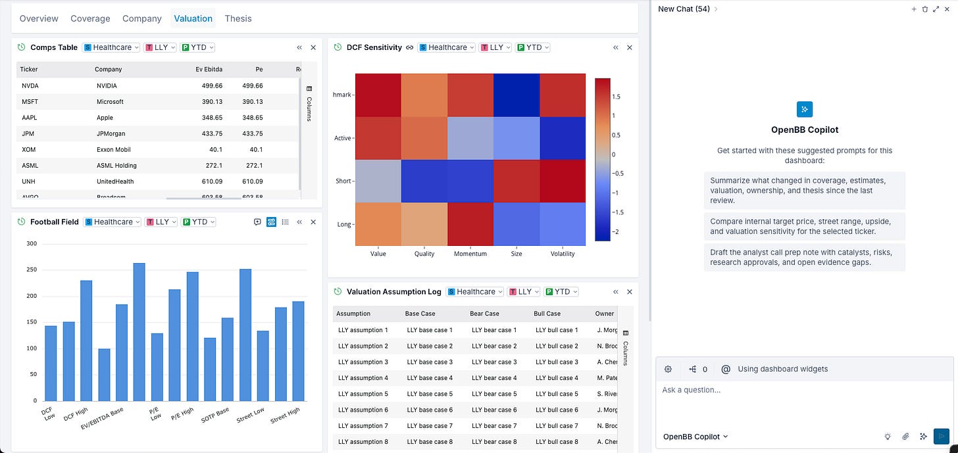
Task: Close the Football Field widget
Action: point(313,222)
